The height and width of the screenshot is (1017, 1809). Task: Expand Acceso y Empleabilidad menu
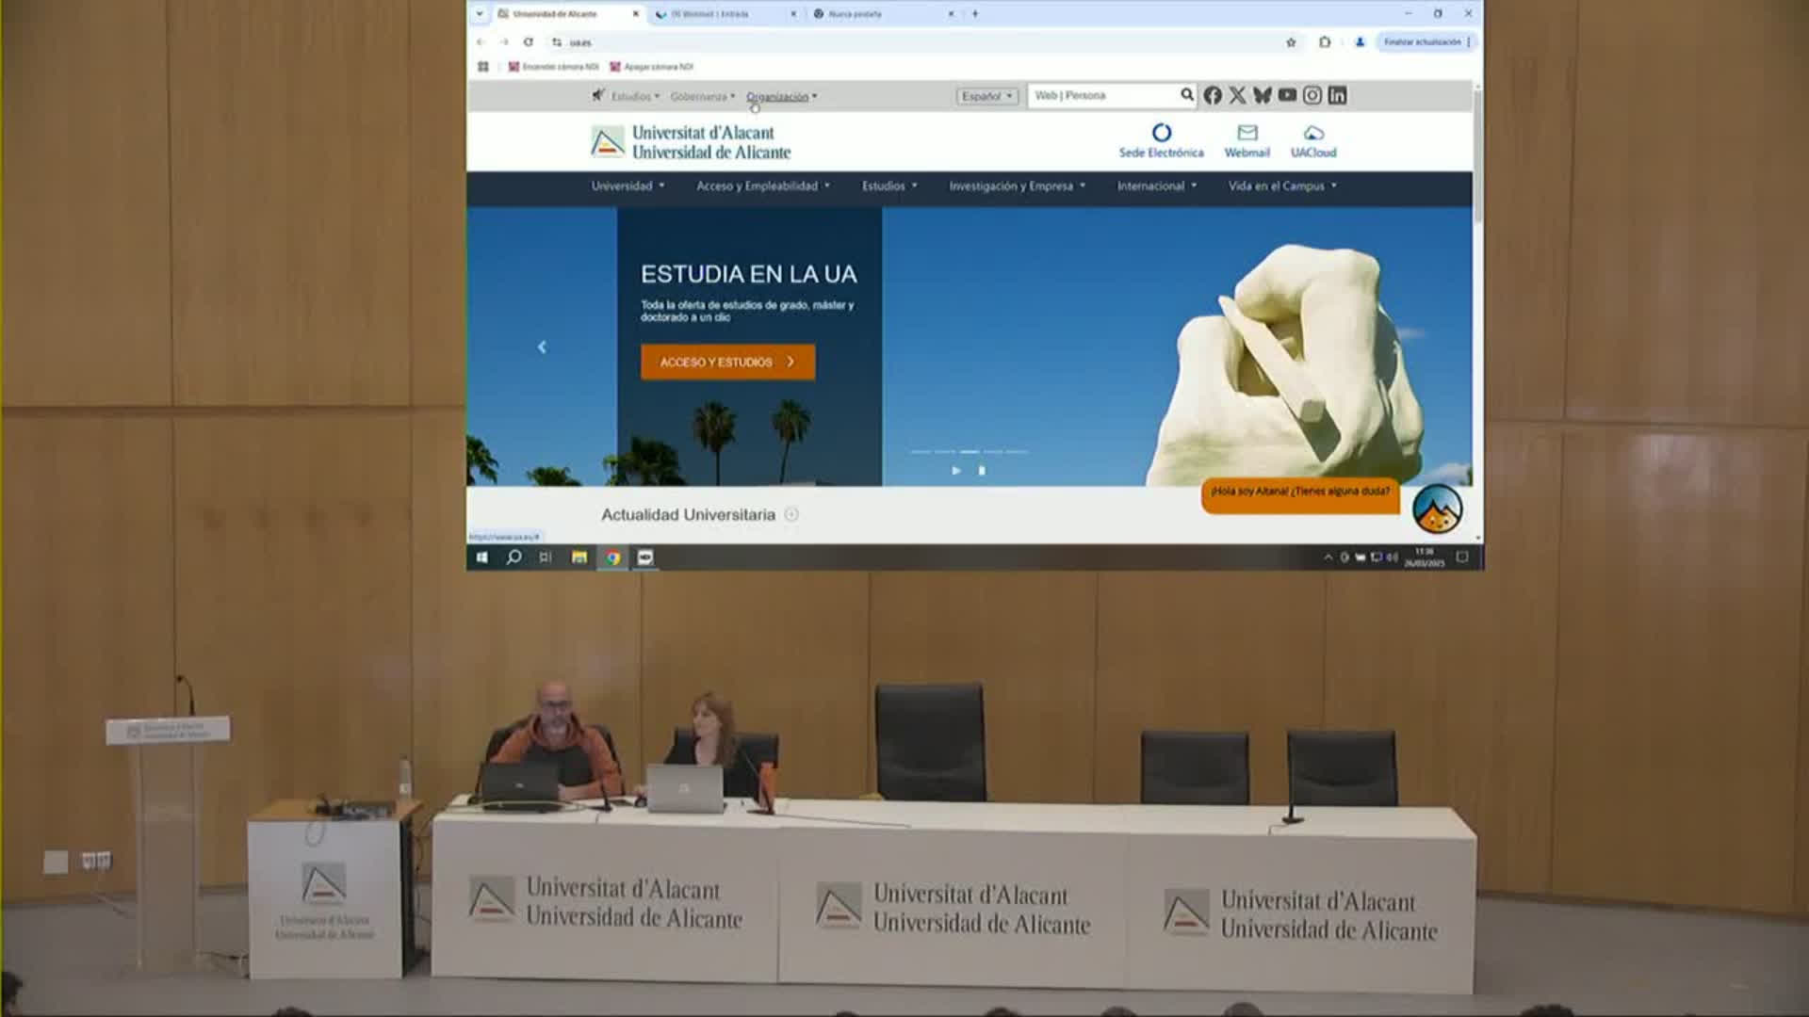coord(763,186)
